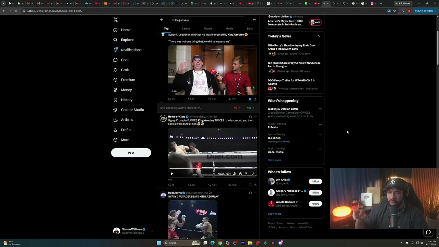
Task: Click the Money sidebar icon
Action: pyautogui.click(x=116, y=90)
